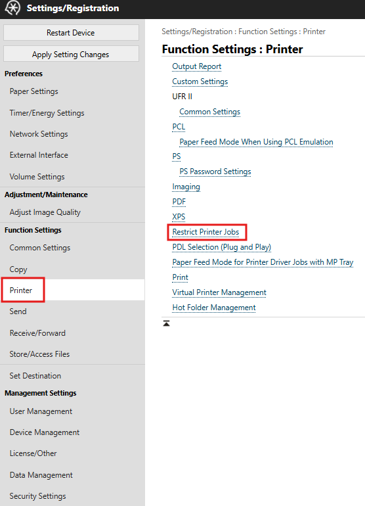Image resolution: width=365 pixels, height=506 pixels.
Task: Open the Virtual Printer Management link
Action: pos(219,292)
